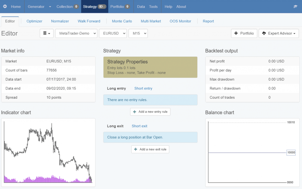Screen dimensions: 302x189
Task: Open the Strategy Properties olive panel
Action: coord(150,67)
